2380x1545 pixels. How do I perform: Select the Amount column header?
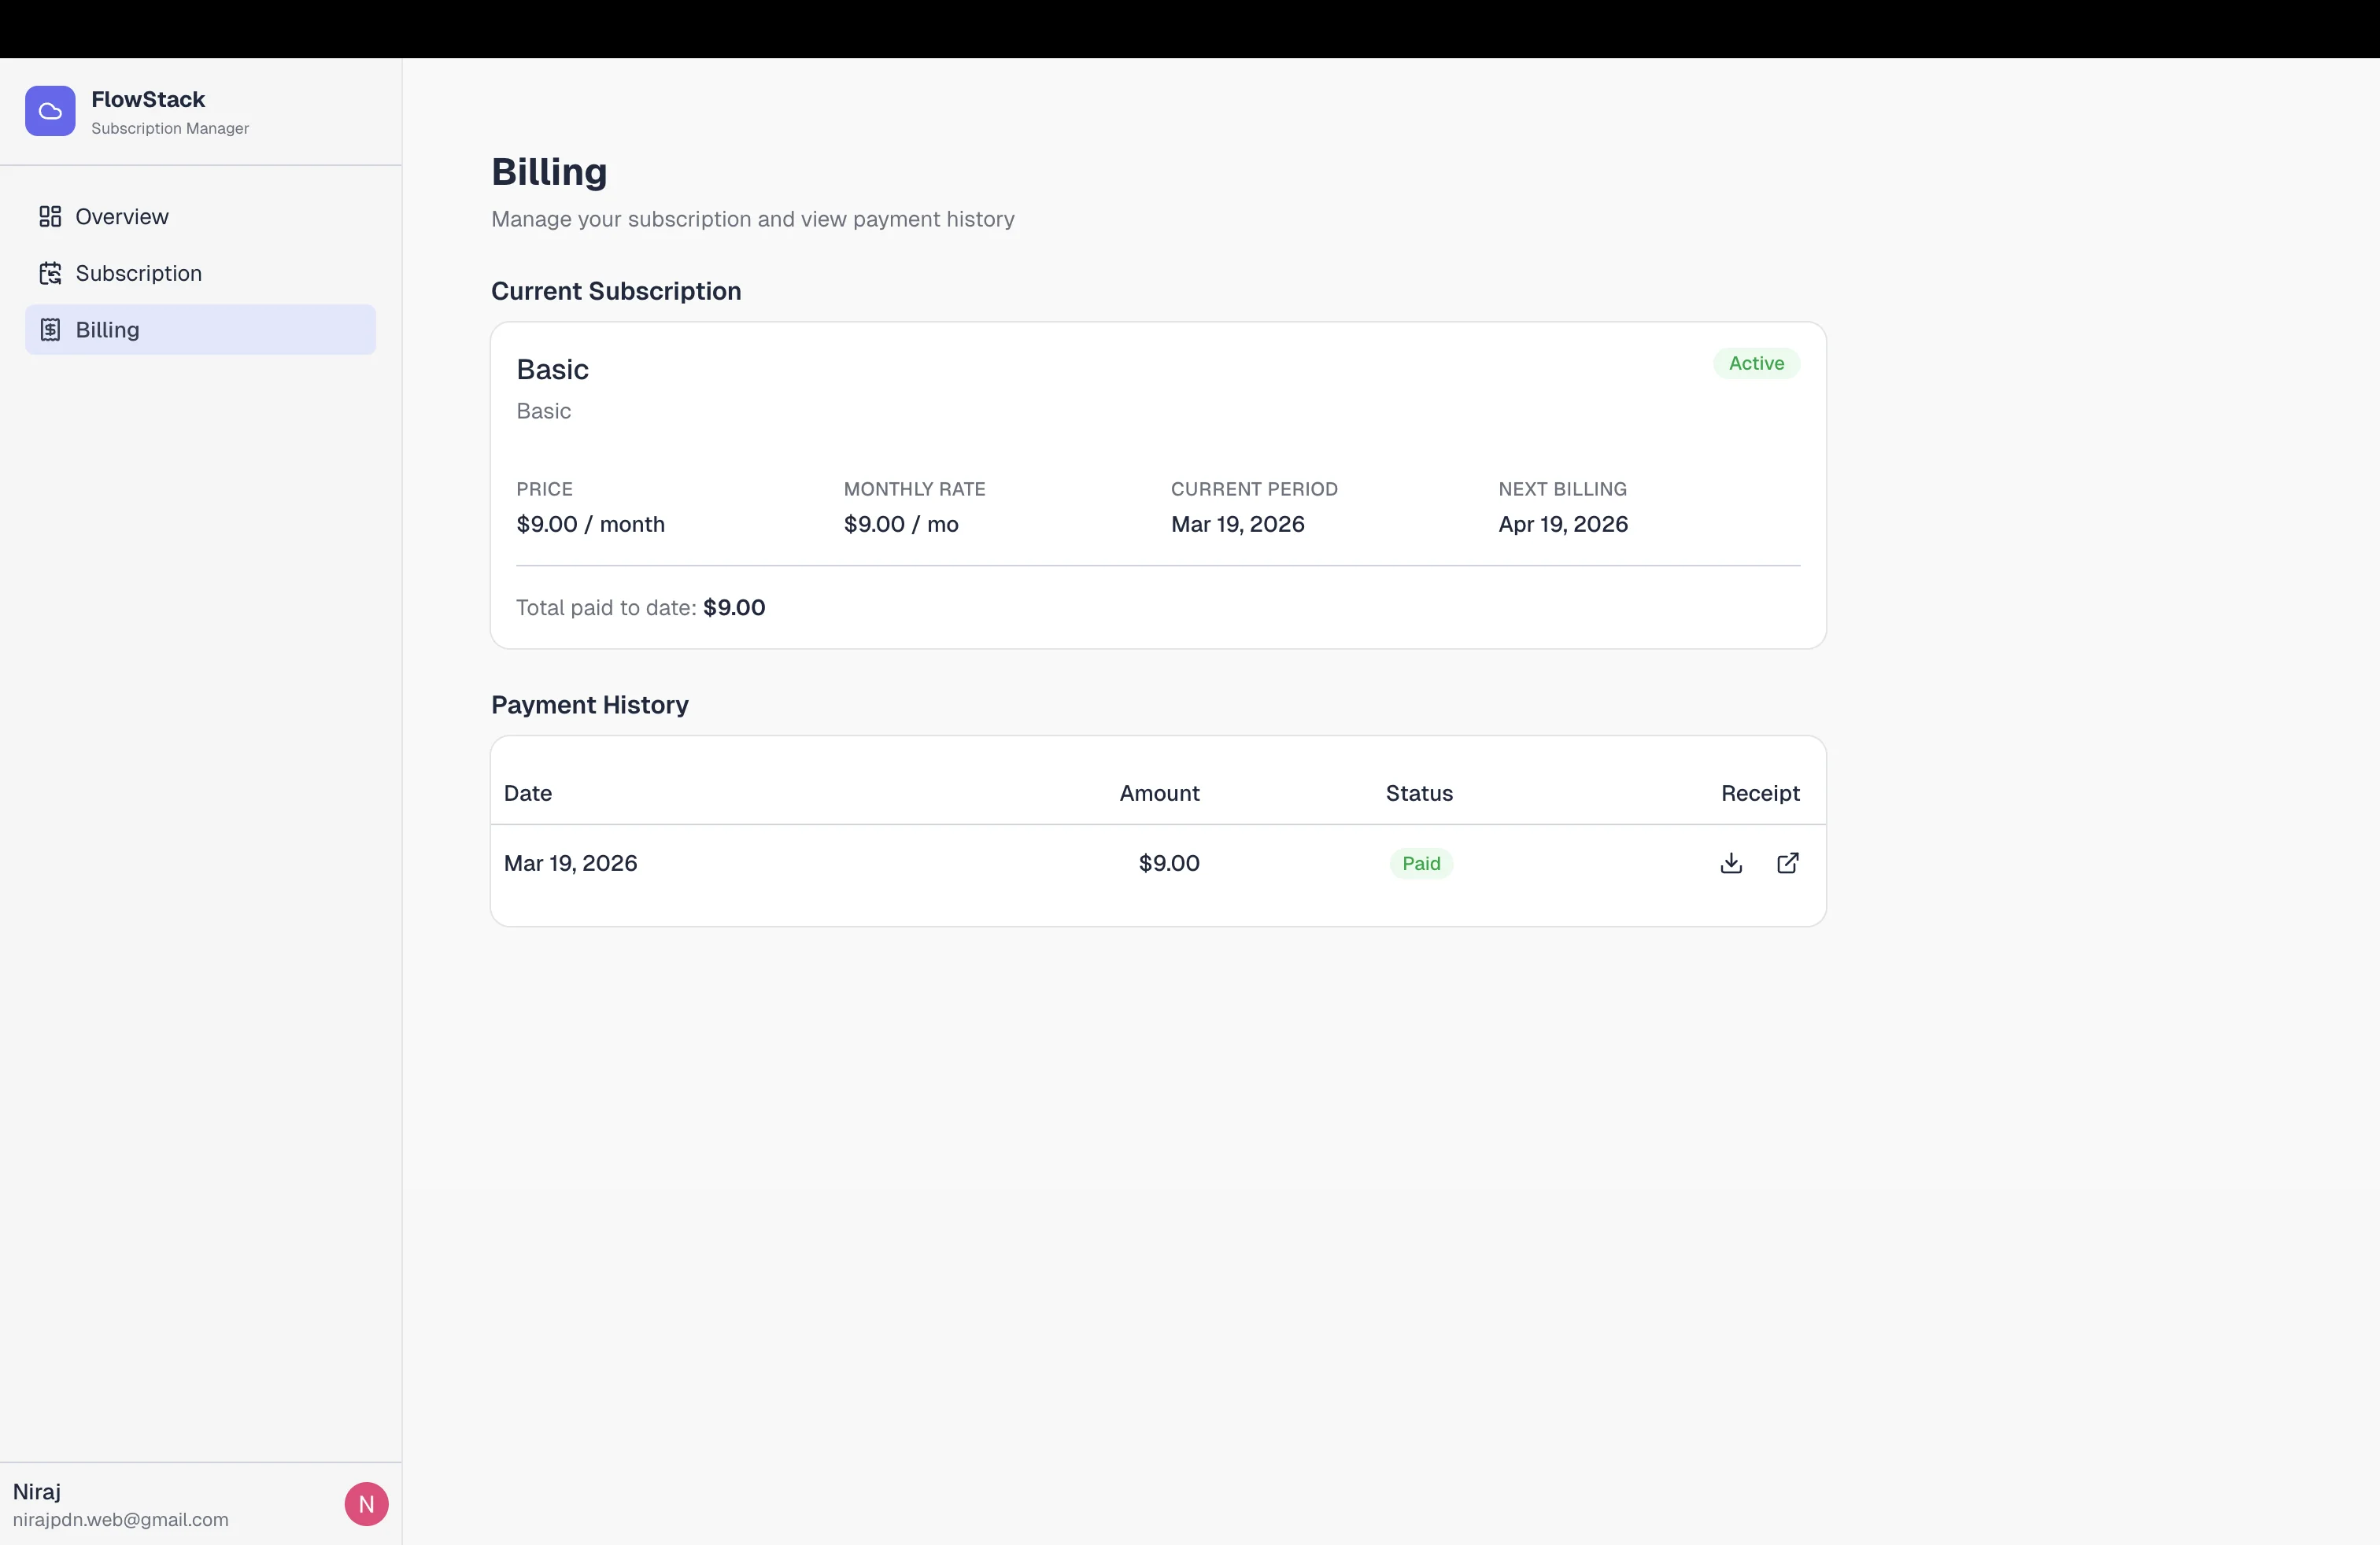click(x=1160, y=792)
